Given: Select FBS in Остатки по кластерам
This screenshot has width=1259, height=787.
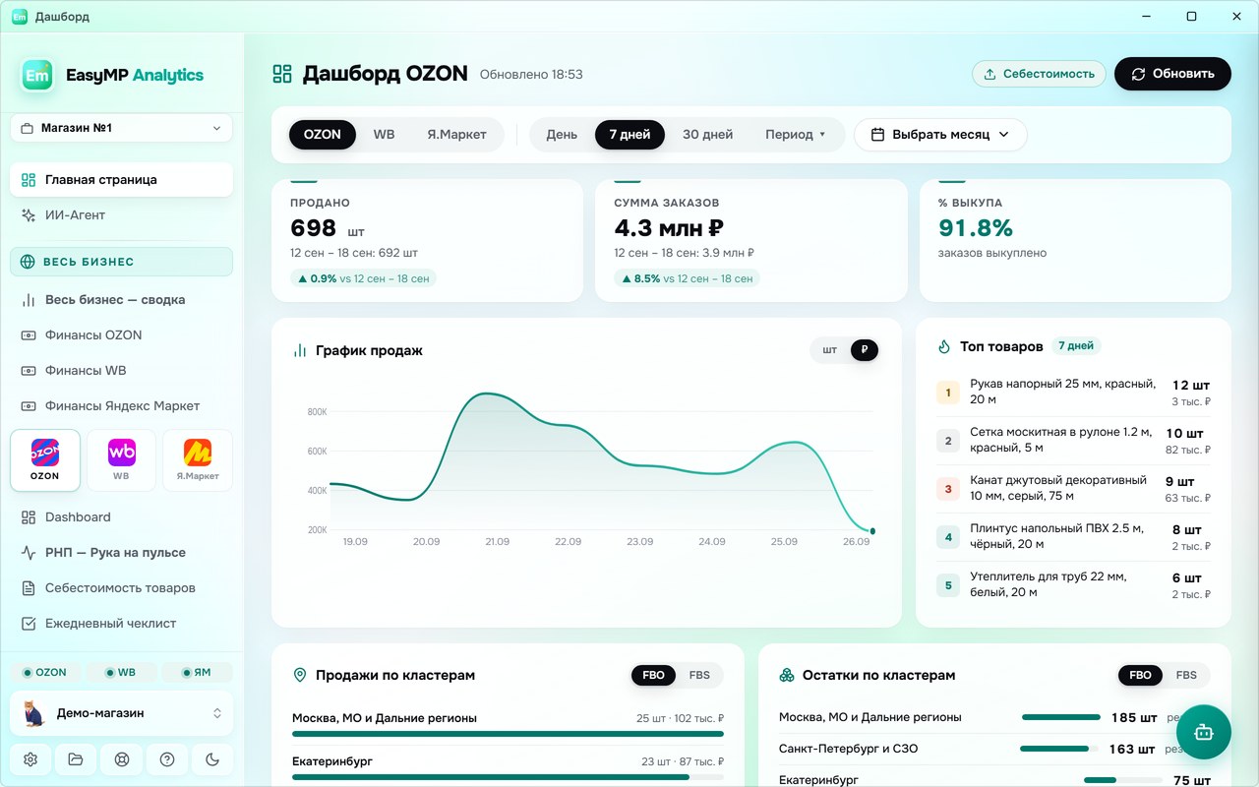Looking at the screenshot, I should [1186, 675].
